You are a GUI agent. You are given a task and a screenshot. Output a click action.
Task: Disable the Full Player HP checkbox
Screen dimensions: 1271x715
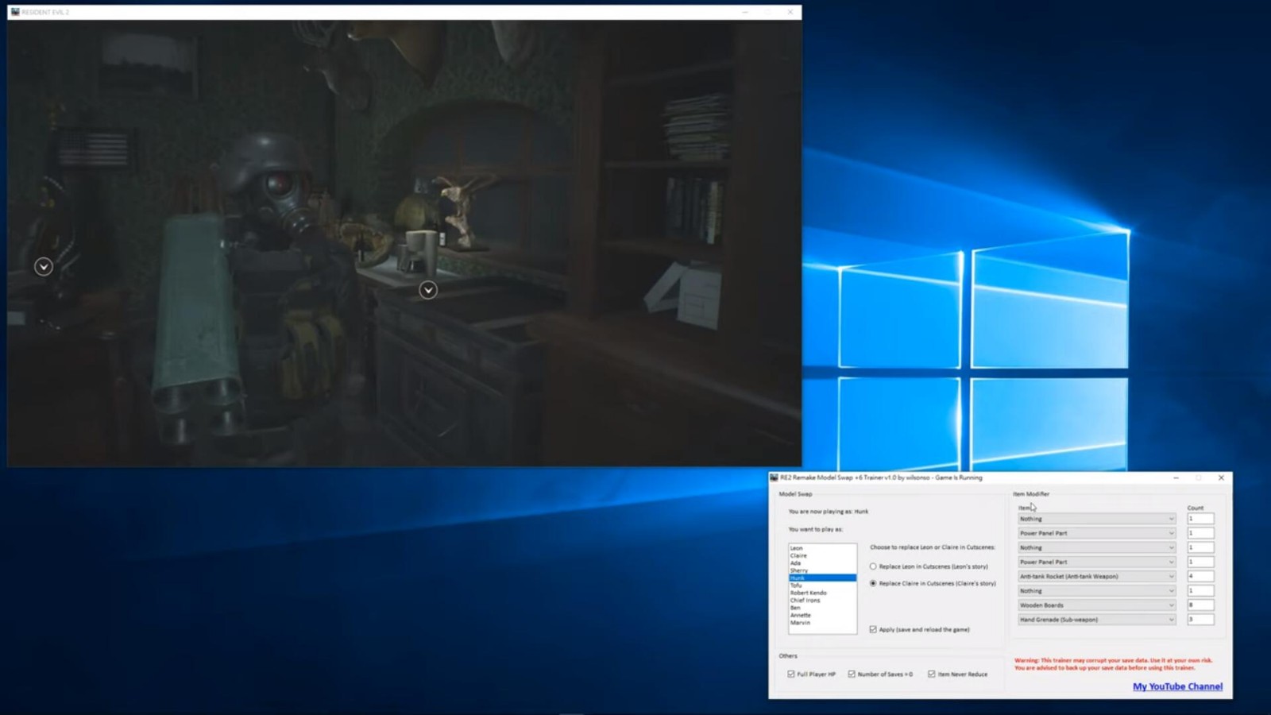point(791,674)
